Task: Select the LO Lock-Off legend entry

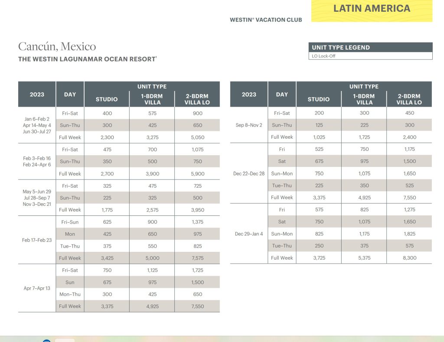Action: click(323, 56)
